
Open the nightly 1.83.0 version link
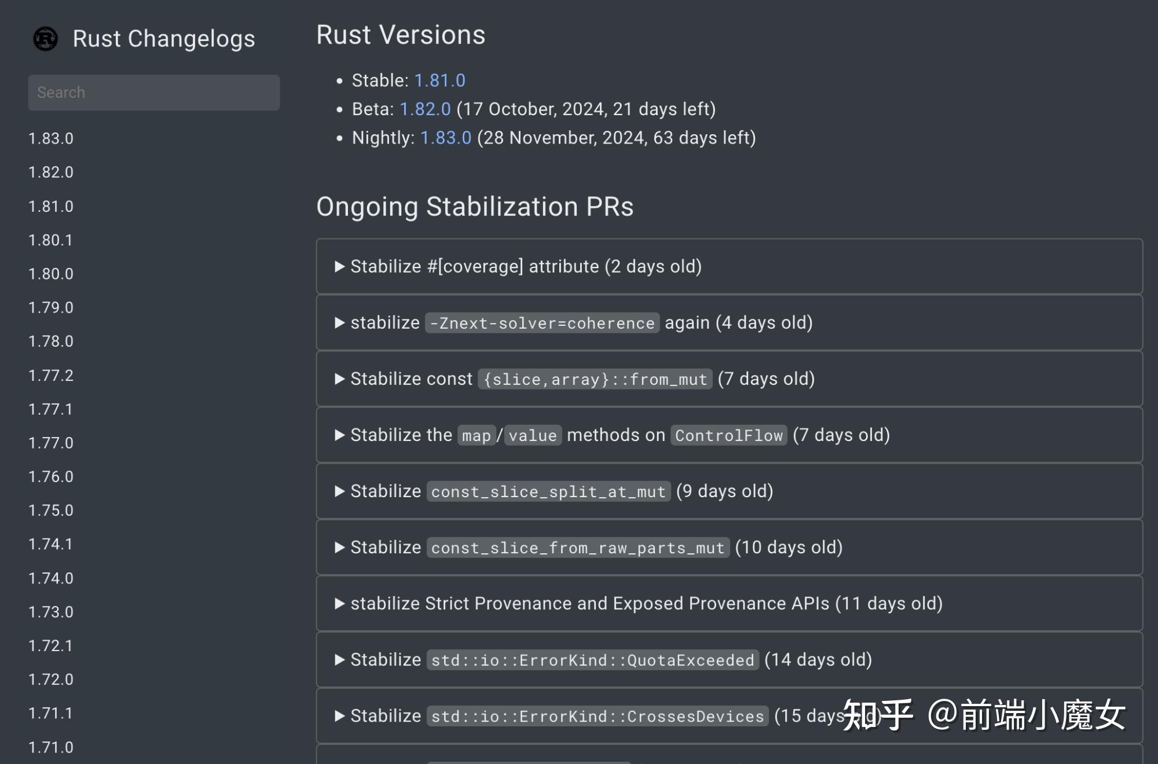click(x=445, y=138)
